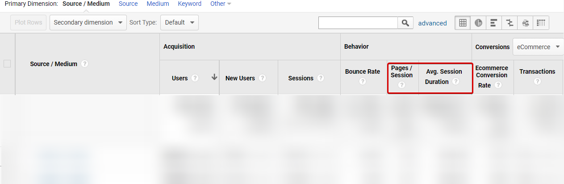Image resolution: width=564 pixels, height=184 pixels.
Task: Click the Source / Medium column header
Action: (x=54, y=64)
